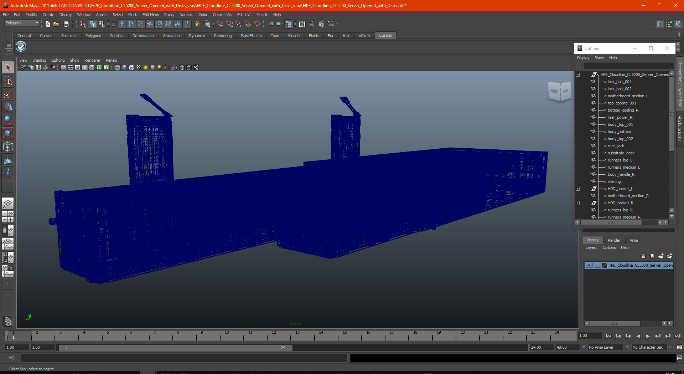The width and height of the screenshot is (684, 374).
Task: Collapse the HPE_Cloudline root node in Outliner
Action: pyautogui.click(x=578, y=75)
